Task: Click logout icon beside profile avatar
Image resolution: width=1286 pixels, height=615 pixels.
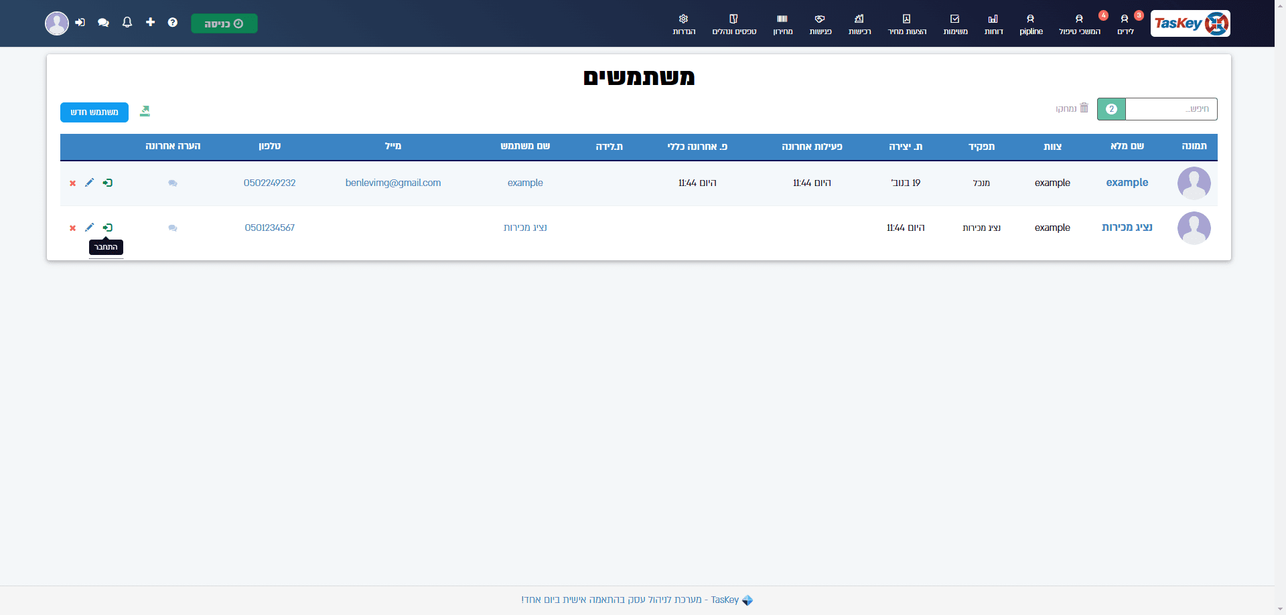Action: point(80,23)
